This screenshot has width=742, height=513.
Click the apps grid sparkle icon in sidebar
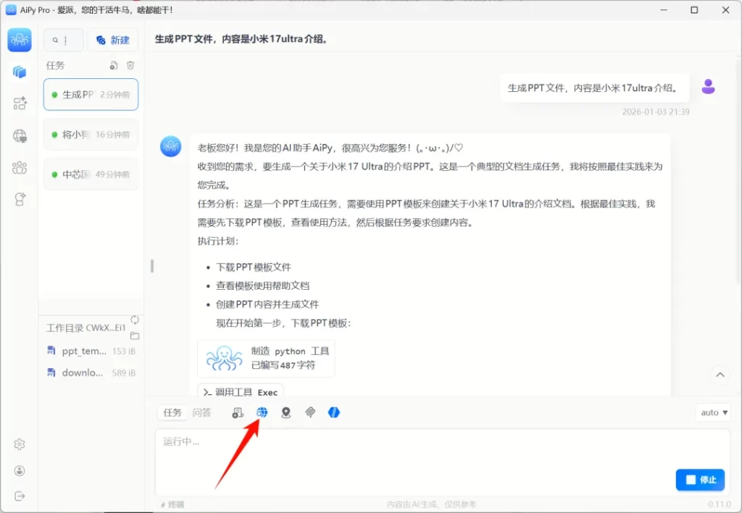tap(20, 104)
